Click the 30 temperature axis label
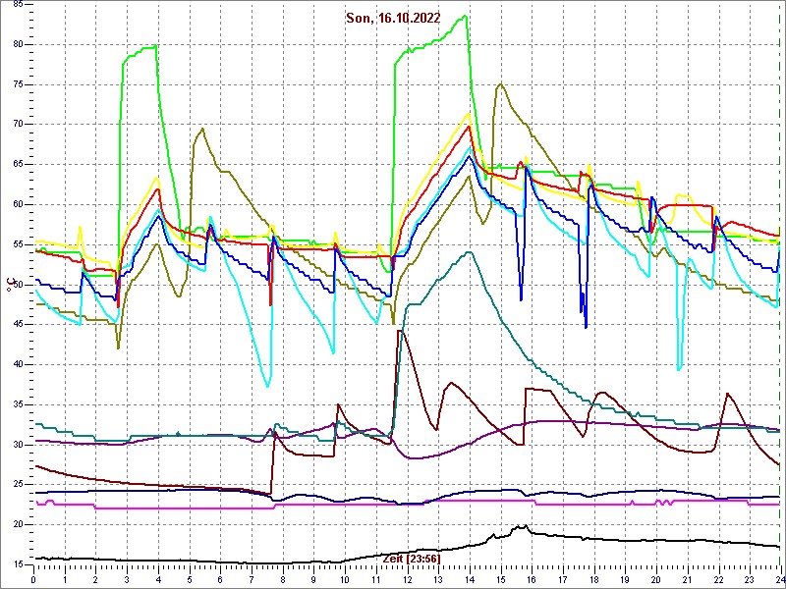Viewport: 786px width, 589px height. point(17,445)
